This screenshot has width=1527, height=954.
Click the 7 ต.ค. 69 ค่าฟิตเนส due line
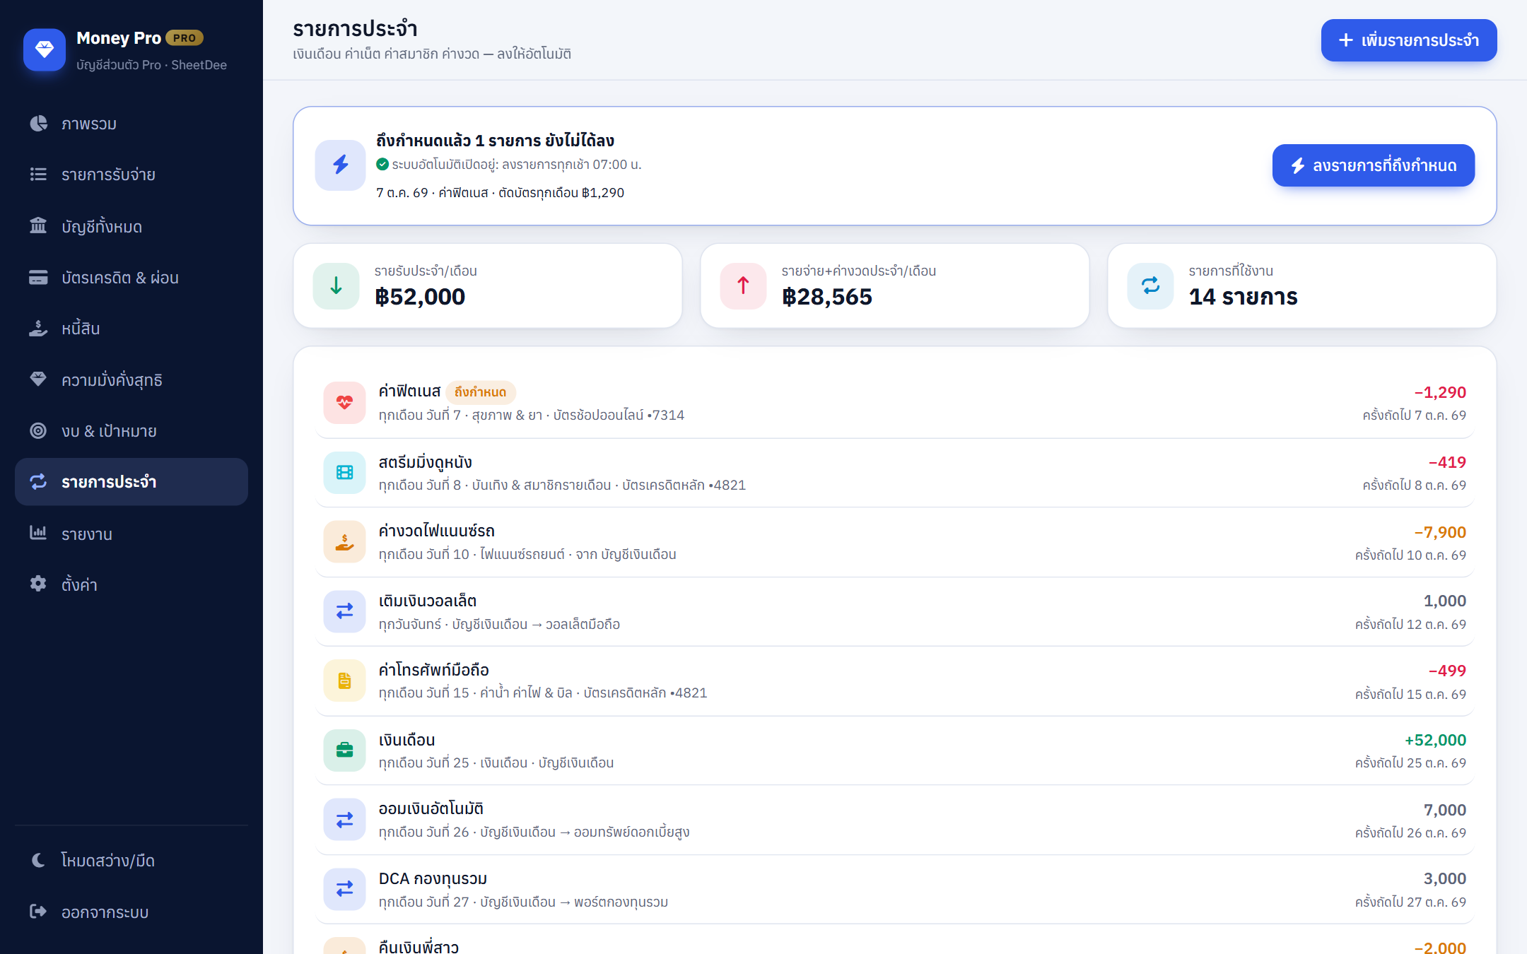pyautogui.click(x=500, y=193)
